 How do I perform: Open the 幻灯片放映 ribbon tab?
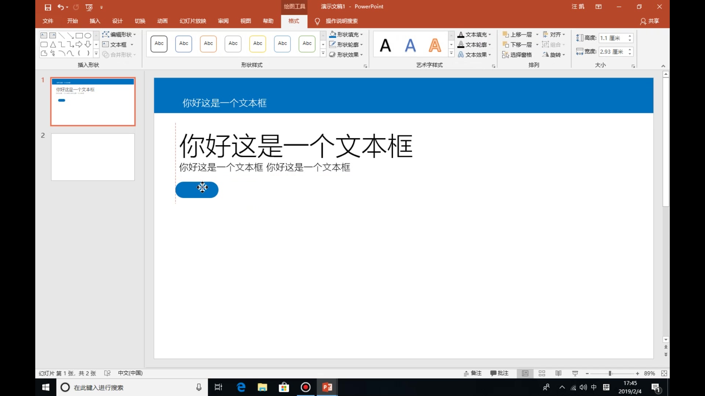tap(192, 21)
